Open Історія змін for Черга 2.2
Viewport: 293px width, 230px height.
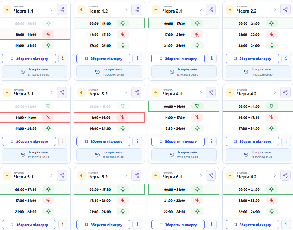pyautogui.click(x=258, y=72)
